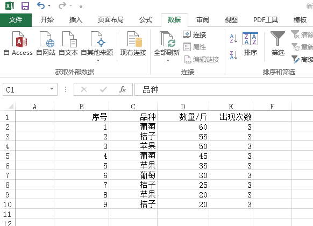This screenshot has width=313, height=226.
Task: Select cell containing 60
Action: [183, 127]
